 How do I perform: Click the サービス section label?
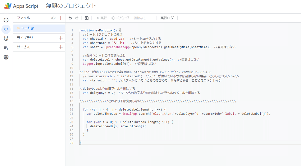coord(23,47)
